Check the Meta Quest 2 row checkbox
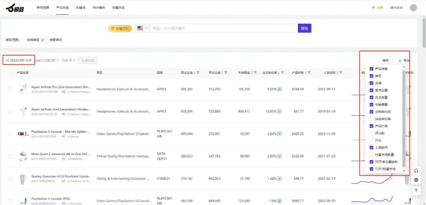The height and width of the screenshot is (205, 426). click(x=10, y=156)
